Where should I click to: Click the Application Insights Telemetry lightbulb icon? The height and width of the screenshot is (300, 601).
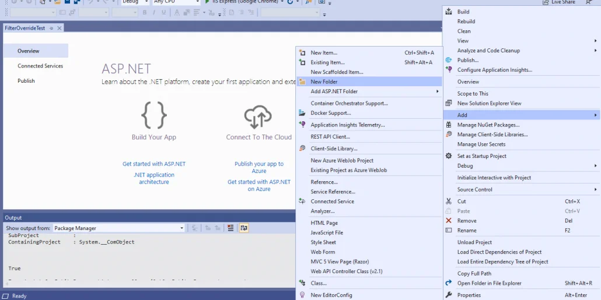coord(302,125)
